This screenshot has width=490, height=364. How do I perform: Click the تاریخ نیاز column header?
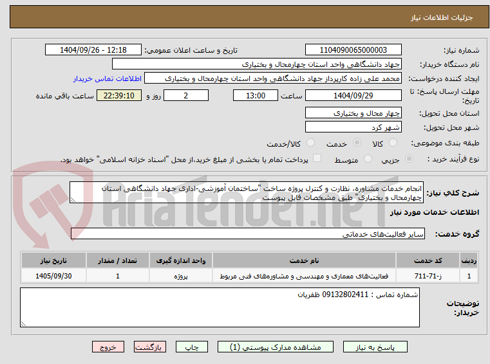tap(53, 260)
